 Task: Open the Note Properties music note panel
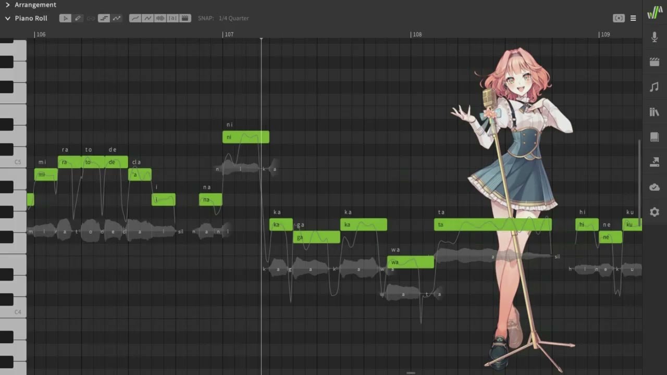654,87
